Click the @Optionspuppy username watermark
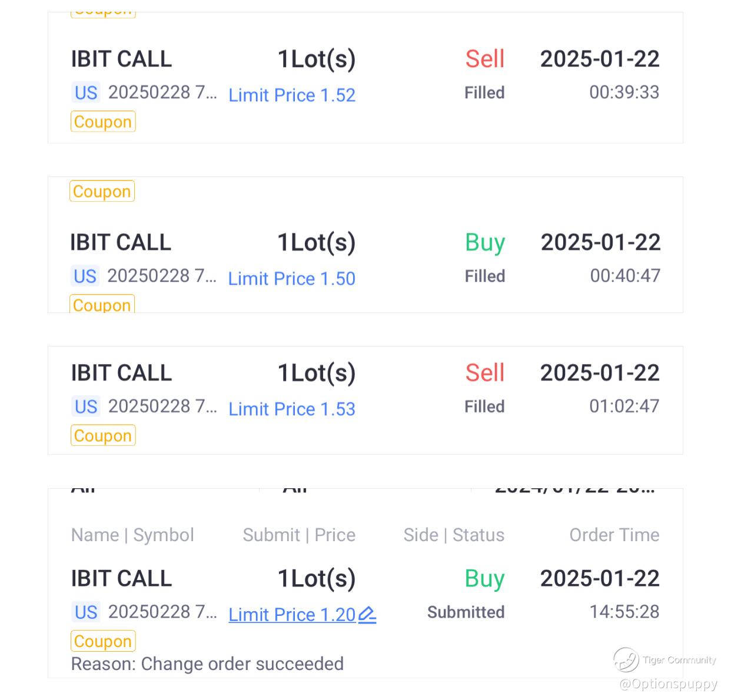This screenshot has height=700, width=731. (668, 684)
